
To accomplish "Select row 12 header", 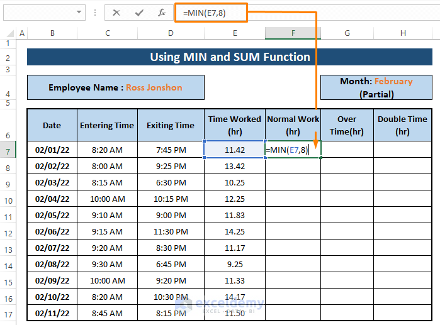I will point(8,233).
